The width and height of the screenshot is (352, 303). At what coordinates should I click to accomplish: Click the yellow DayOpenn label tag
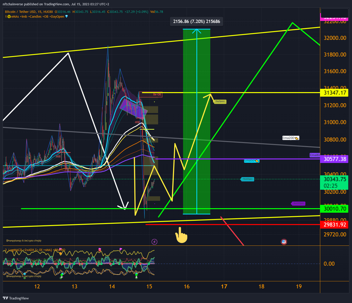[x=220, y=101]
